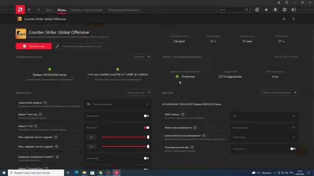314x176 pixels.
Task: Click info icon next to Коррекция изображения Radeon
Action: (x=57, y=157)
